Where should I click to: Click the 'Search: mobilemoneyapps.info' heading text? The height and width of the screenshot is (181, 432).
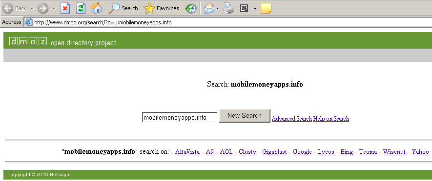point(255,84)
